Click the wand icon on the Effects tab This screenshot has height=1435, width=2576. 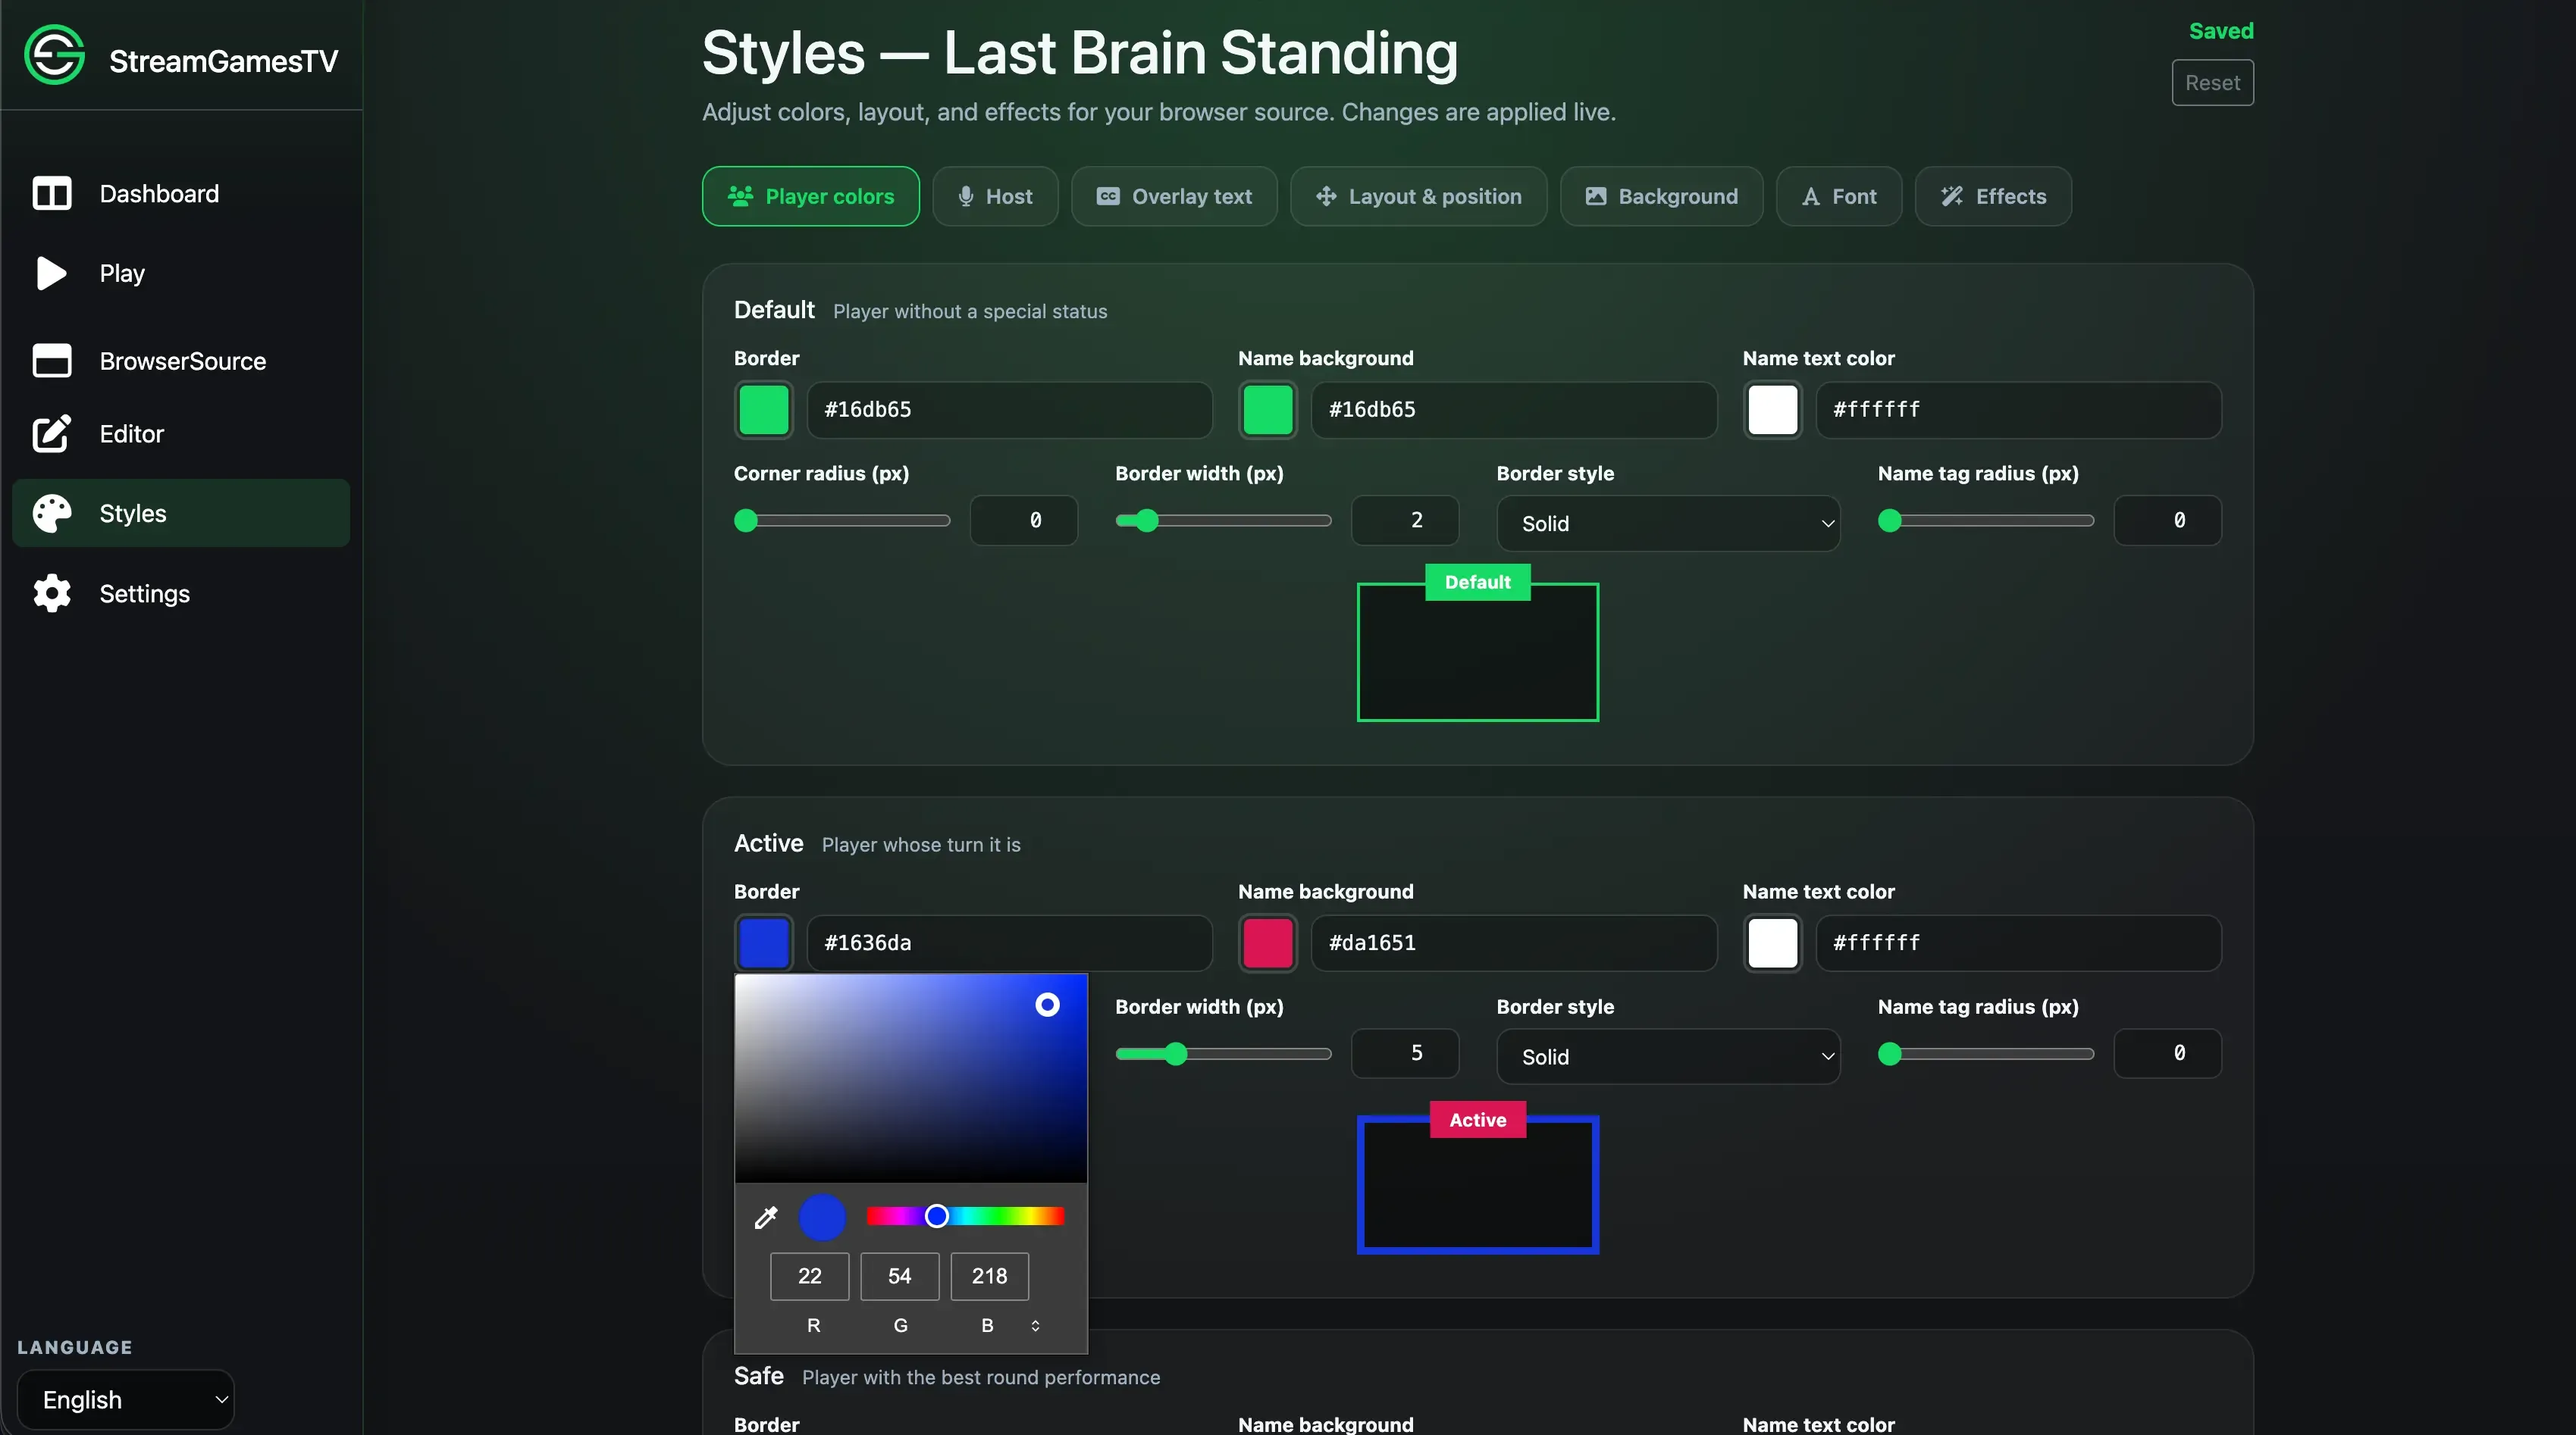[x=1952, y=196]
